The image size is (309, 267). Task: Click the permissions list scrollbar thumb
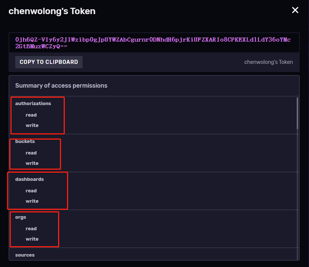pos(297,113)
